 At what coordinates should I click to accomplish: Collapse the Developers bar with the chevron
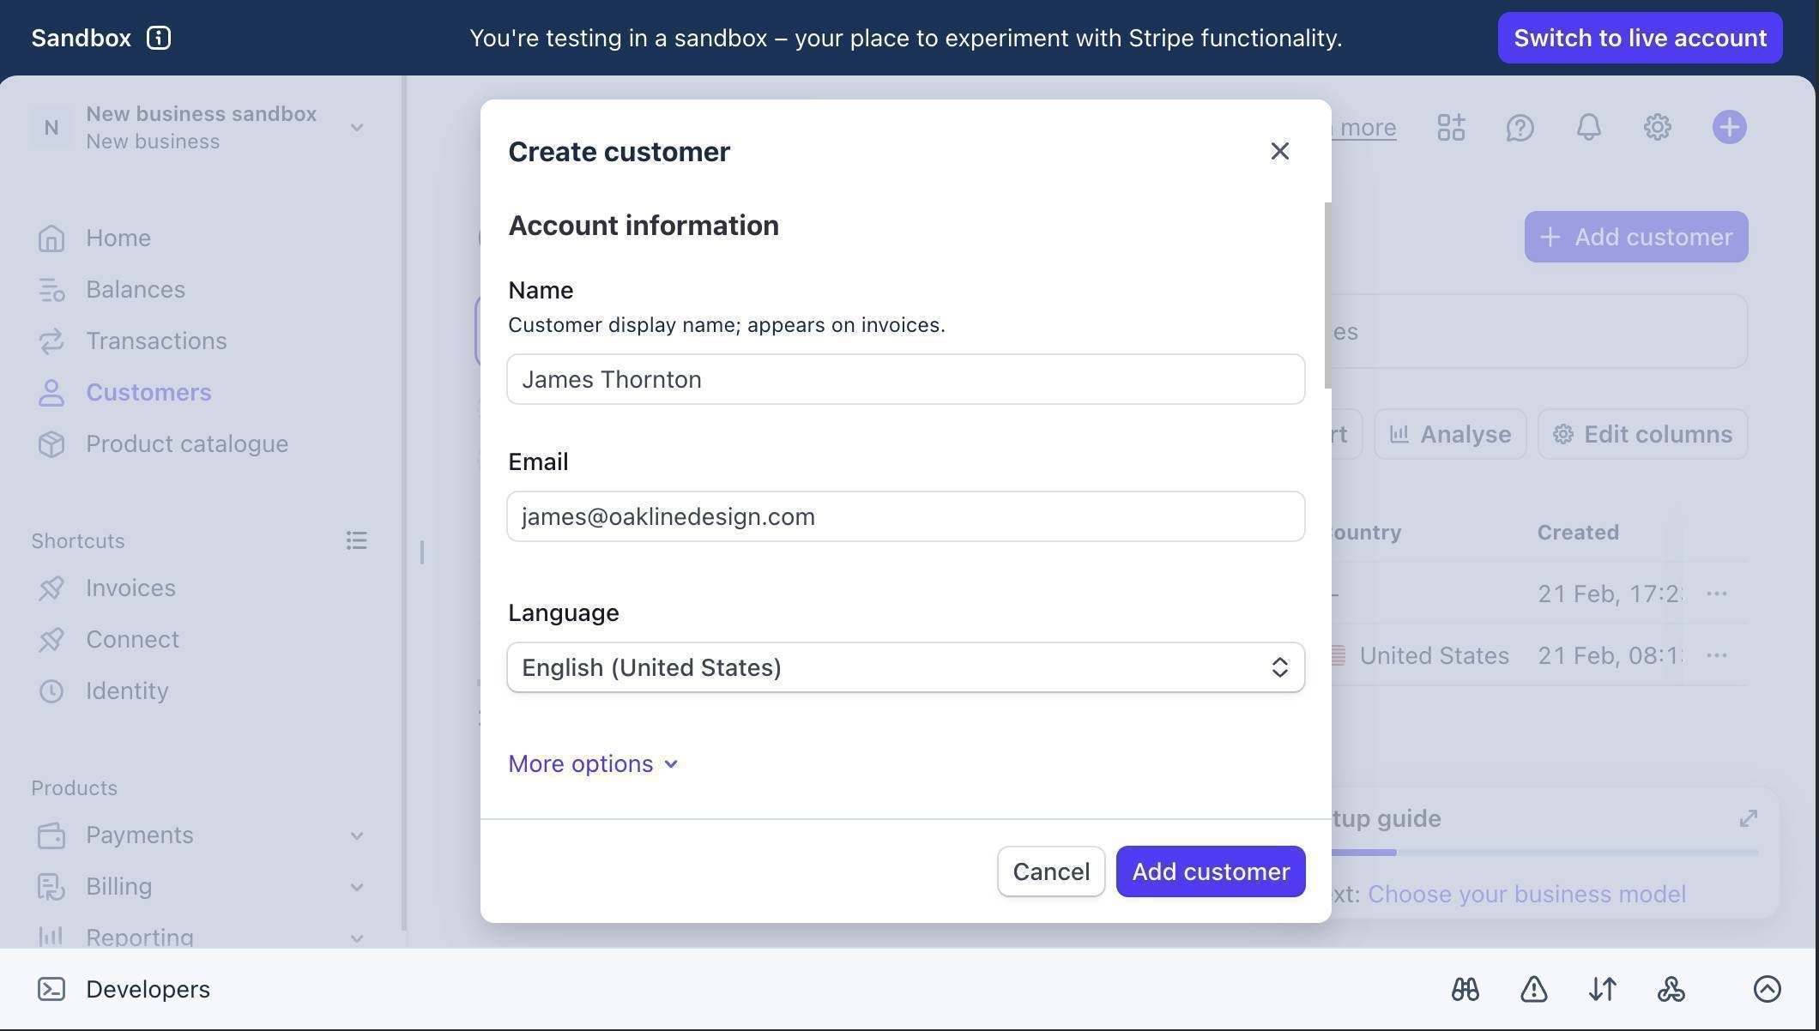point(1767,988)
